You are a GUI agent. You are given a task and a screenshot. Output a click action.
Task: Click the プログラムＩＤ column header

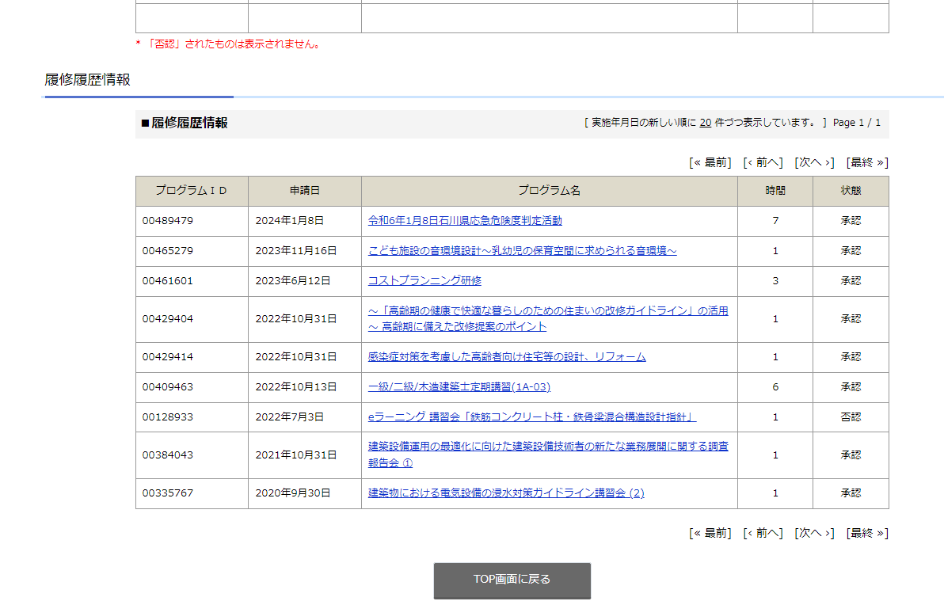[192, 191]
